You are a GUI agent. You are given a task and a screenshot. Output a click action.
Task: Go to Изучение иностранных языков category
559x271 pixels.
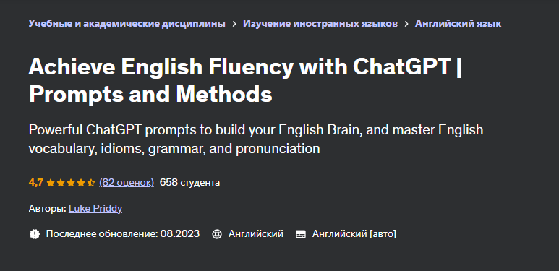click(x=320, y=24)
